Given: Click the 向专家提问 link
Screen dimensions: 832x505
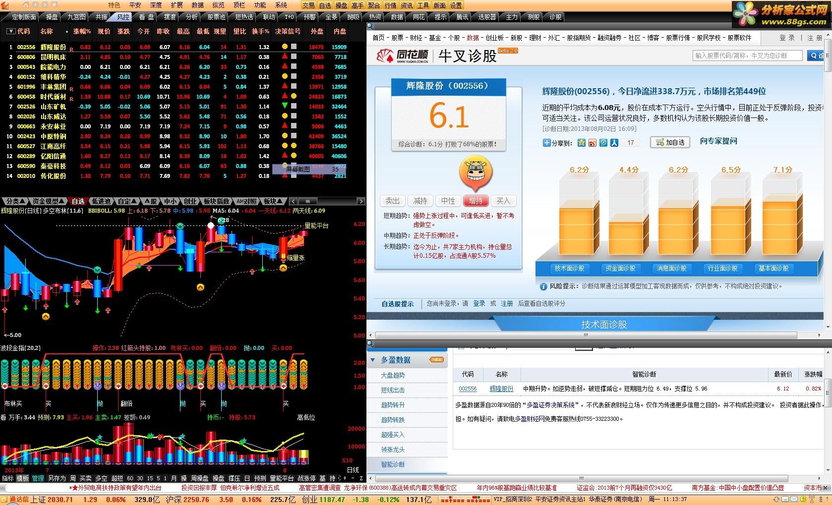Looking at the screenshot, I should click(x=718, y=141).
